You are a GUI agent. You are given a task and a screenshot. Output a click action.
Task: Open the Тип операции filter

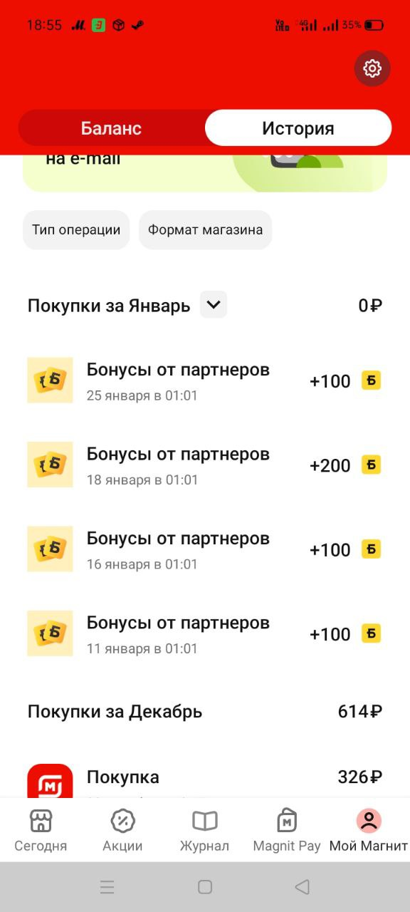coord(76,230)
